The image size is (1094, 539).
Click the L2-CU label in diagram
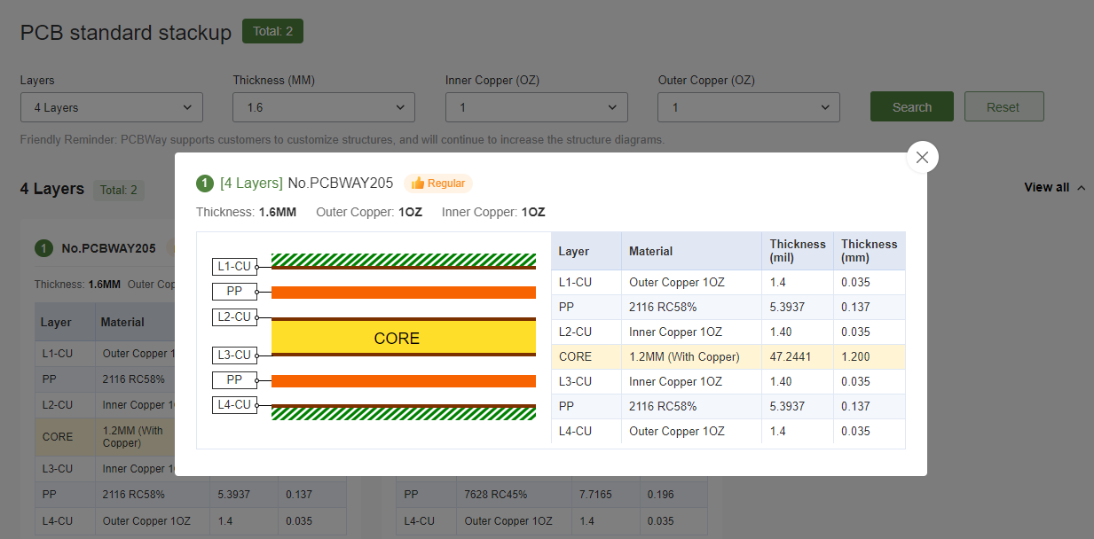pyautogui.click(x=234, y=316)
